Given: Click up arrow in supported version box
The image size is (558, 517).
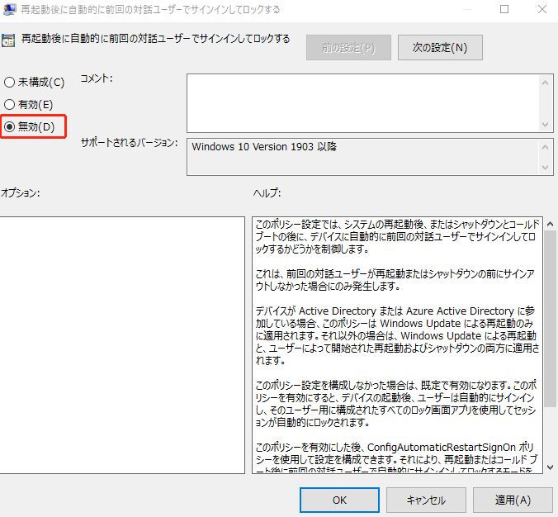Looking at the screenshot, I should (x=545, y=145).
